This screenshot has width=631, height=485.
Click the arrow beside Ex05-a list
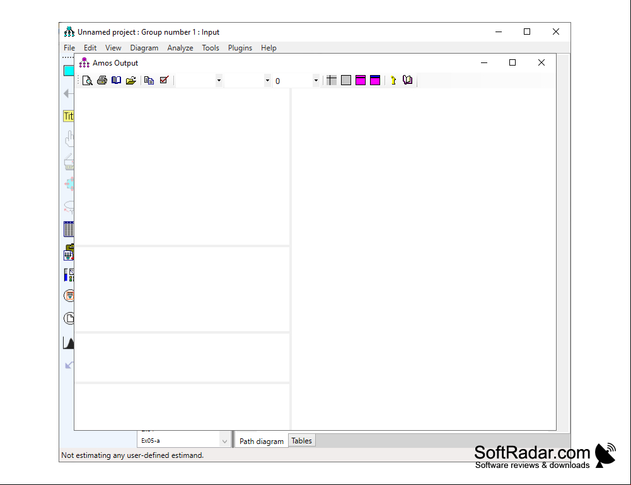pyautogui.click(x=224, y=441)
